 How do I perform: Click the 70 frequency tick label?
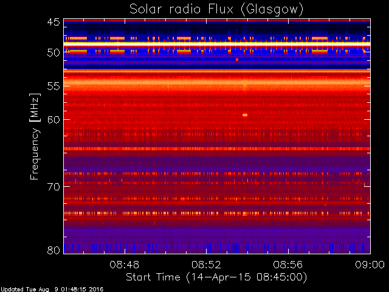(x=53, y=187)
